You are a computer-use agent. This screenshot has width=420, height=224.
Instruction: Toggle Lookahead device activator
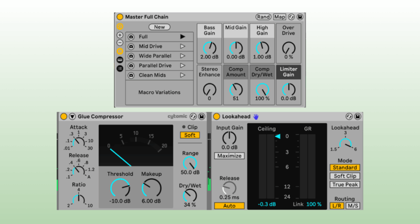(x=216, y=116)
